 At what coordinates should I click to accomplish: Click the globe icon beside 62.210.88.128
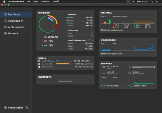(104, 67)
